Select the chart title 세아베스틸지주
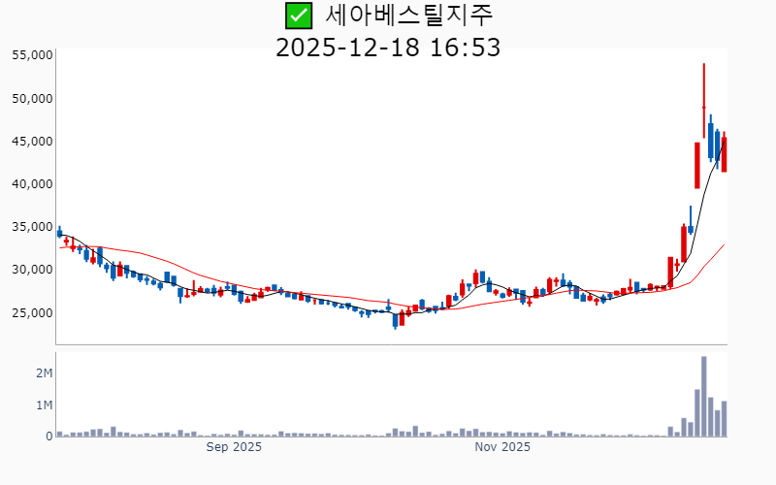The image size is (776, 485). pyautogui.click(x=408, y=16)
